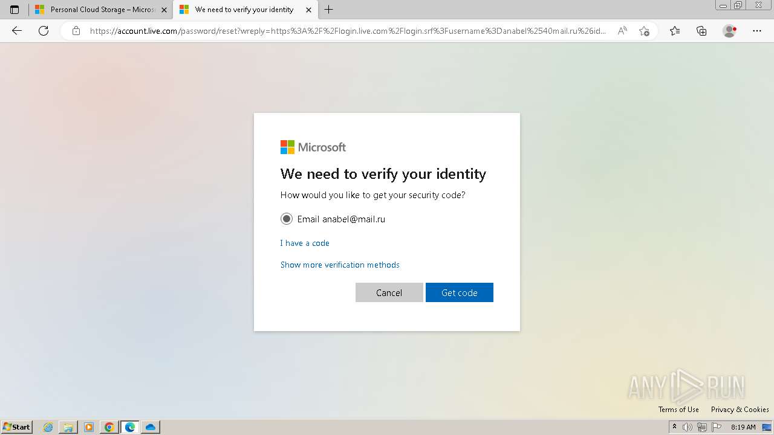The image size is (774, 435).
Task: Open the tab actions menu
Action: (15, 10)
